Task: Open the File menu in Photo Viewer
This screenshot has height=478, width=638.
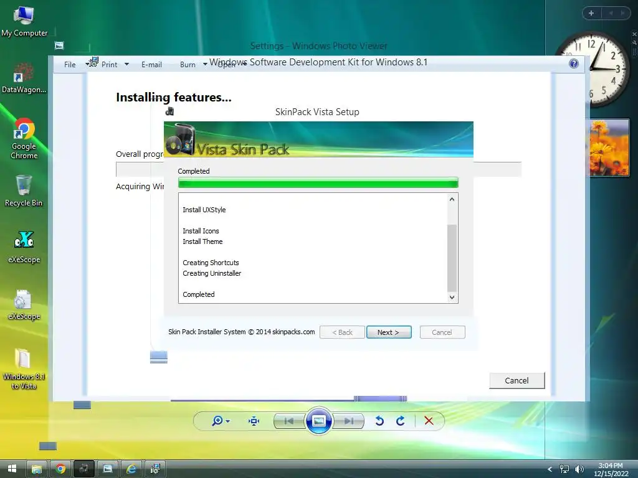Action: [x=70, y=64]
